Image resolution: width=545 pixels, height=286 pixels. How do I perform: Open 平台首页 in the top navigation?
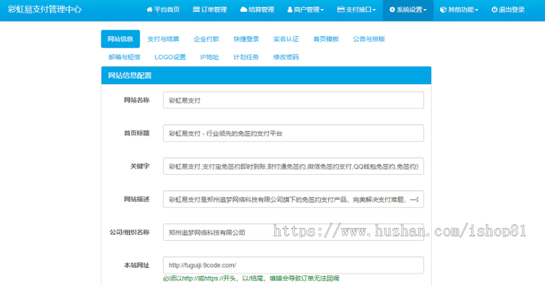click(x=163, y=10)
